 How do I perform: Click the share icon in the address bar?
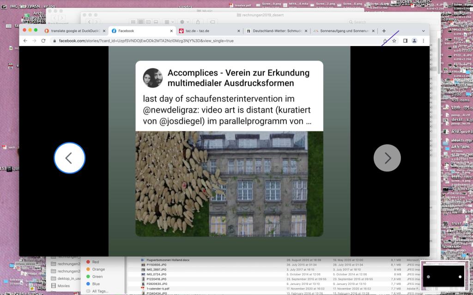point(385,41)
